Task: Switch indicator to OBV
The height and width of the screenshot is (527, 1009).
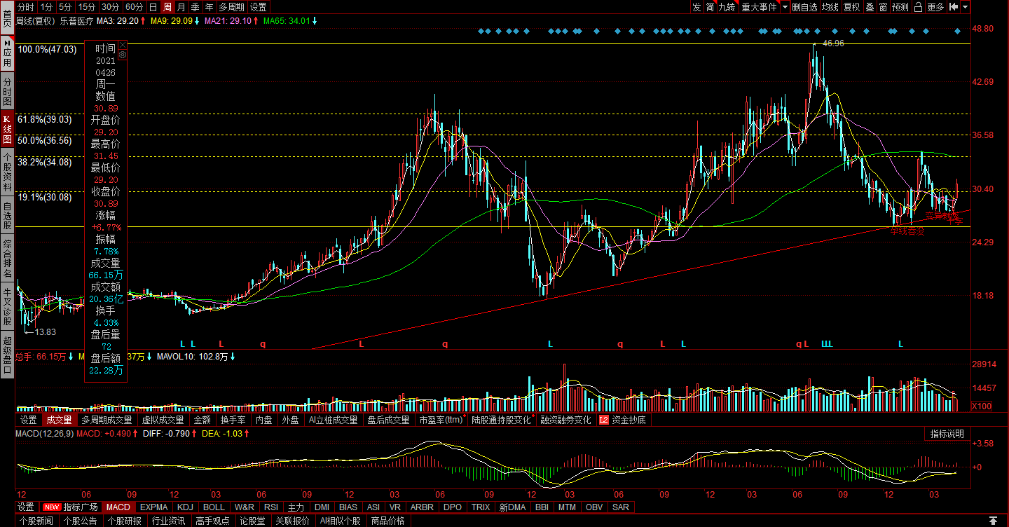Action: (x=594, y=507)
